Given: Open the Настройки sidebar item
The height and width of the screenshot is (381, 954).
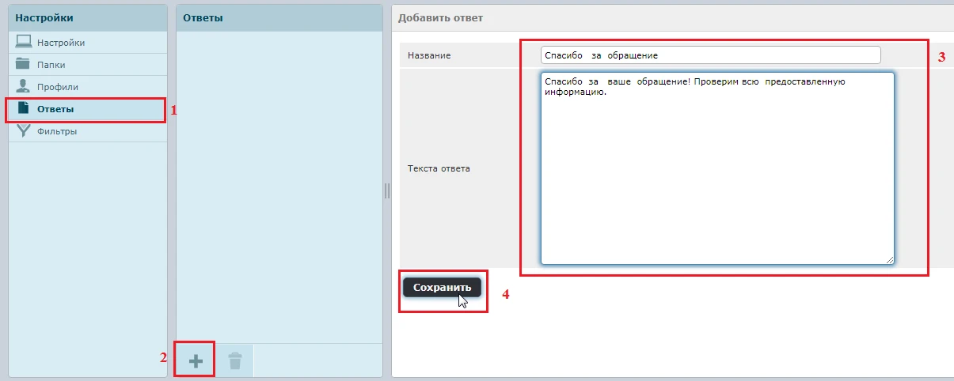Looking at the screenshot, I should click(x=61, y=43).
